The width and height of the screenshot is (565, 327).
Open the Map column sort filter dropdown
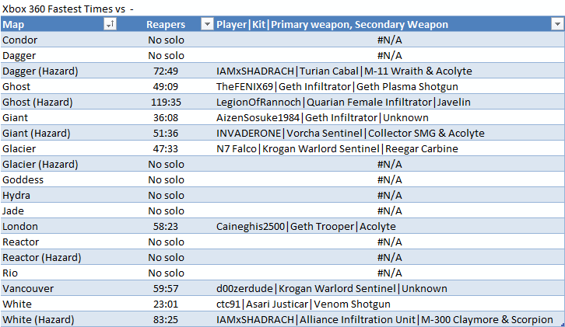(110, 24)
